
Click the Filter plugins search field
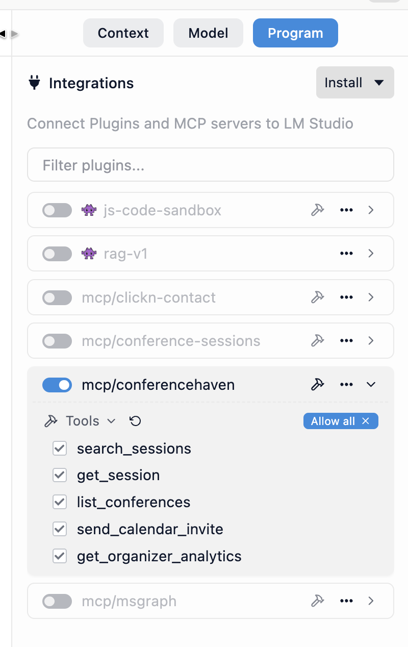pos(210,165)
